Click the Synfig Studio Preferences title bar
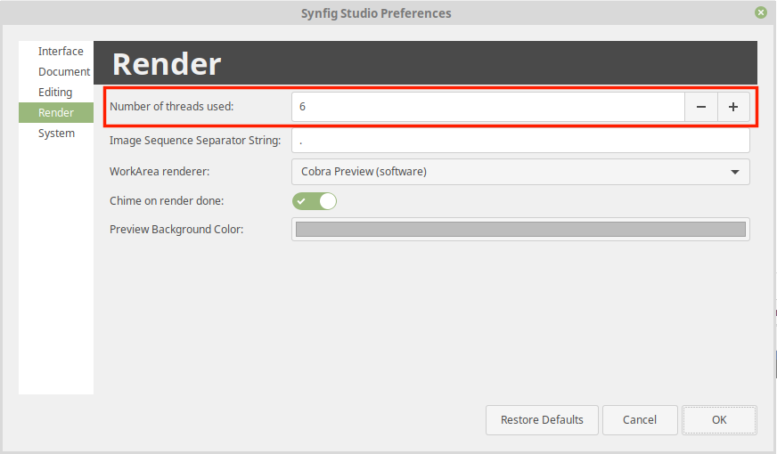The image size is (777, 454). tap(376, 12)
